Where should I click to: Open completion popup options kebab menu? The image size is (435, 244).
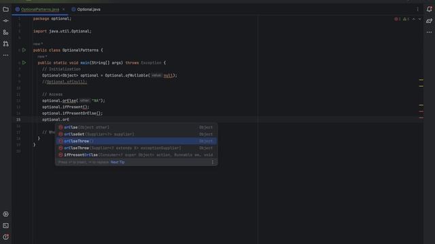(x=213, y=162)
